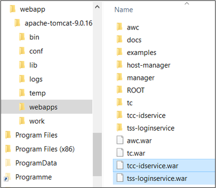
Task: Select the awc.war file icon
Action: point(120,140)
